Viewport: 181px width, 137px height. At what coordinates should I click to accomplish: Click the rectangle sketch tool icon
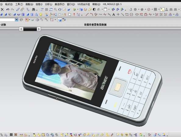127,15
